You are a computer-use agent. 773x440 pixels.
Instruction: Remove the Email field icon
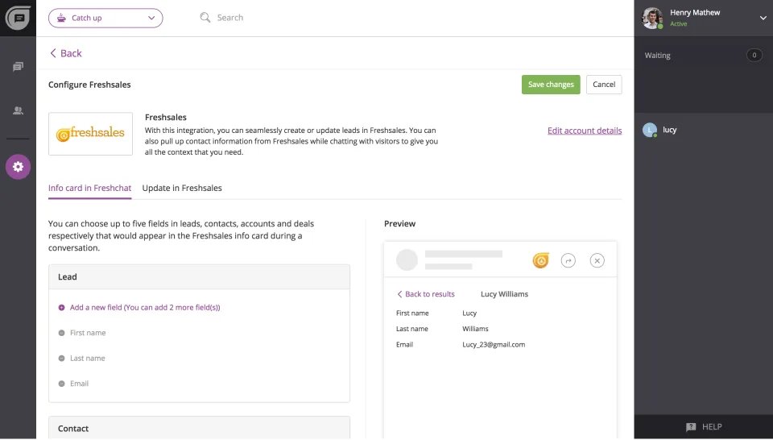(x=62, y=384)
